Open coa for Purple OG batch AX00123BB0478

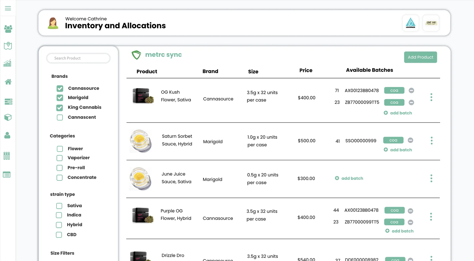click(x=394, y=210)
